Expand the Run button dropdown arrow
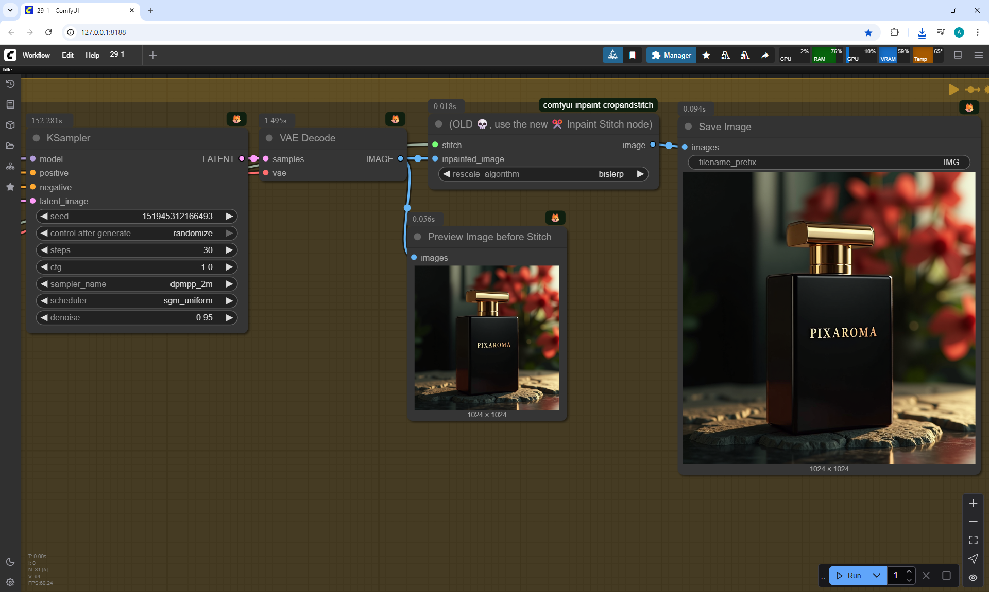This screenshot has height=592, width=989. [x=877, y=576]
